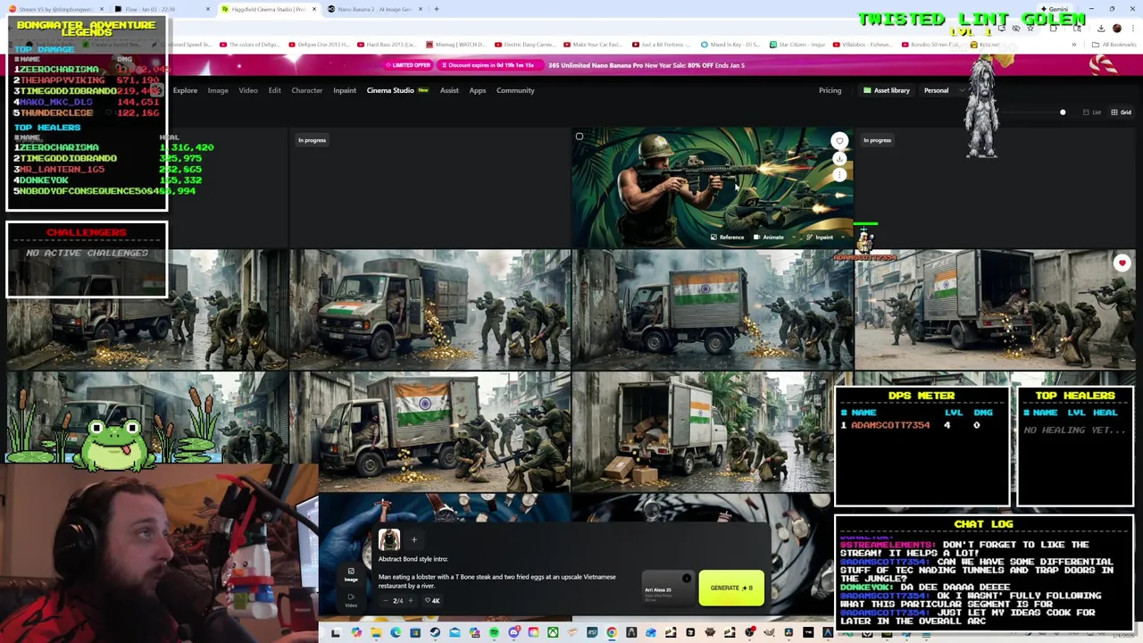Select Image mode in prompt panel
1143x643 pixels.
click(x=351, y=574)
